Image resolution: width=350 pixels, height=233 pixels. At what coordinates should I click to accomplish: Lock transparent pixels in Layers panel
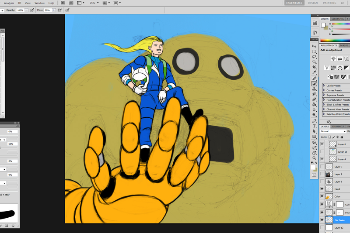[x=329, y=137]
